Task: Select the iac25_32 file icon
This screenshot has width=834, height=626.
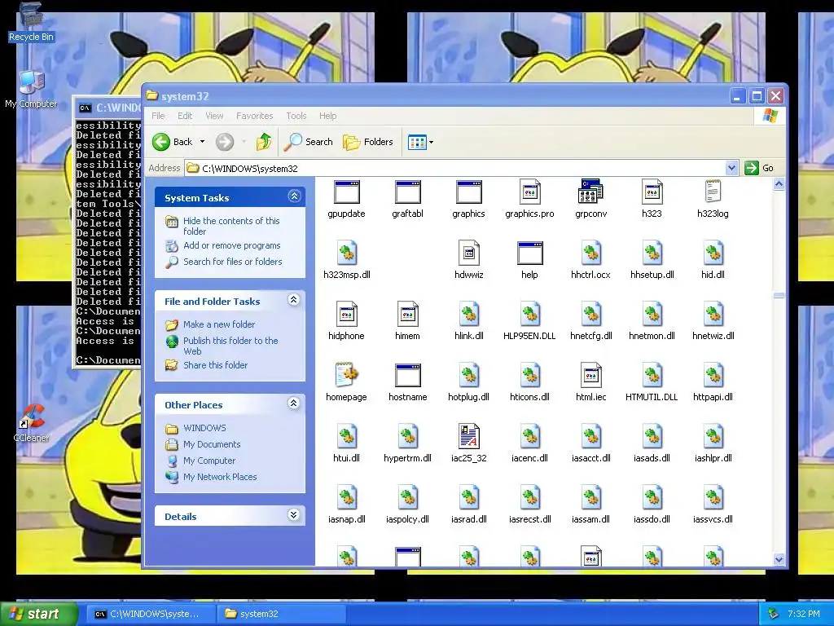Action: point(468,436)
